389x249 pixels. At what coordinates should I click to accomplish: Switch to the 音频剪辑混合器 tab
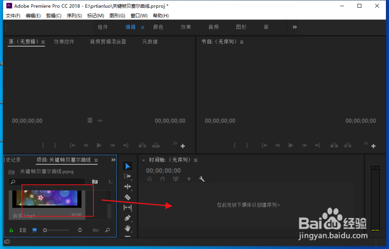(x=108, y=42)
